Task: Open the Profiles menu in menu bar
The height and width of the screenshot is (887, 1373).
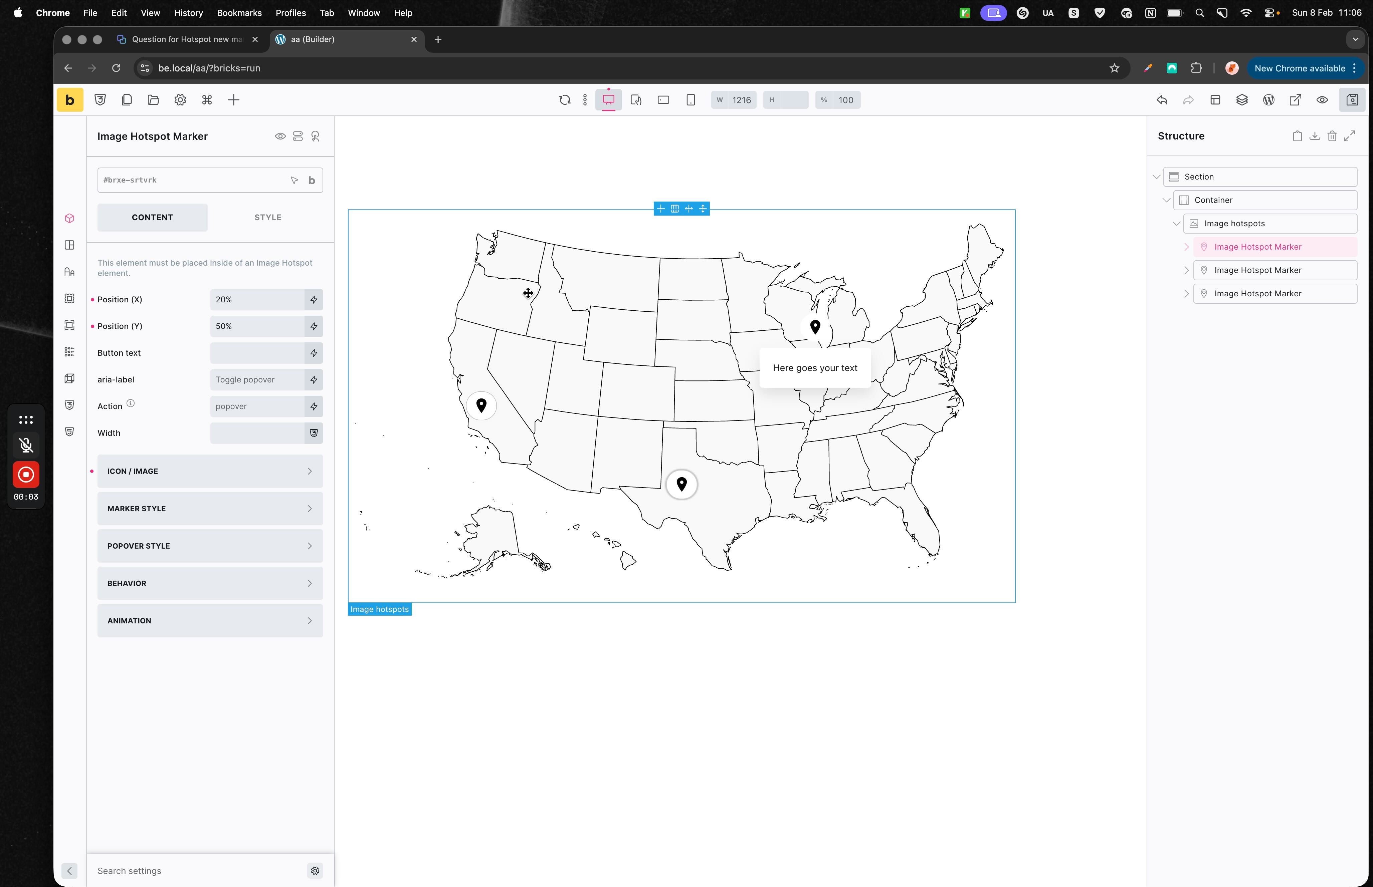Action: pos(290,13)
